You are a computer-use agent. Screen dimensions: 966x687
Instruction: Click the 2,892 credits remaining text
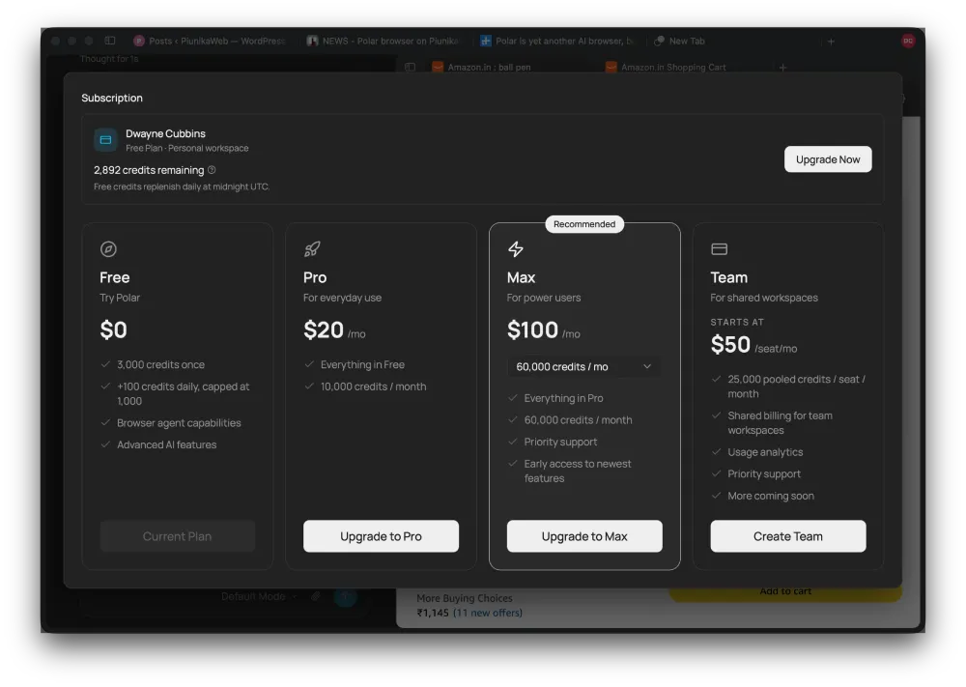[149, 170]
